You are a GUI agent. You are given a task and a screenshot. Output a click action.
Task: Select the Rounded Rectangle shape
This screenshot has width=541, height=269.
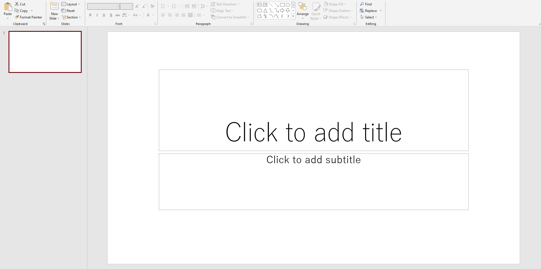point(259,10)
